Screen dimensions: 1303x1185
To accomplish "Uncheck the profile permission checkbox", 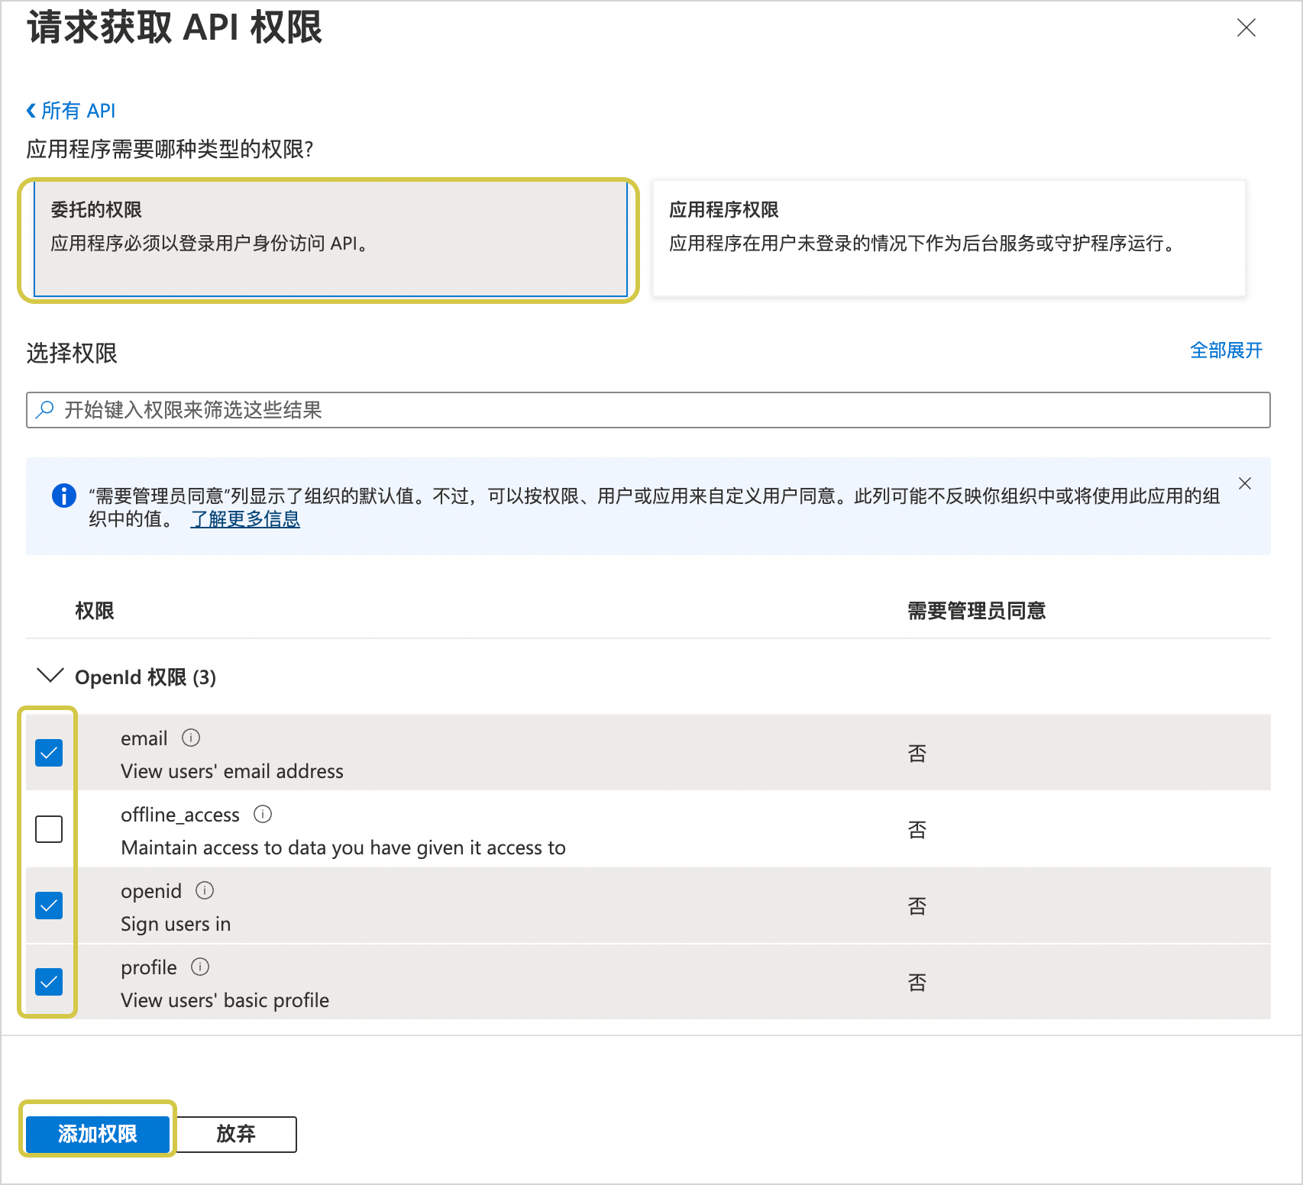I will (49, 982).
